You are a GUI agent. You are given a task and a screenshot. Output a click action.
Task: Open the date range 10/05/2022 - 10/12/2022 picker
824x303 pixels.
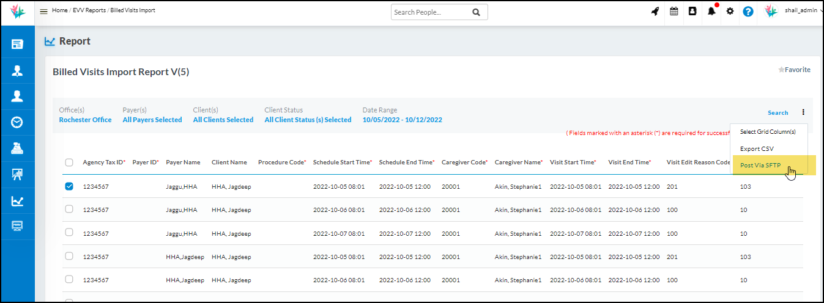pyautogui.click(x=402, y=120)
